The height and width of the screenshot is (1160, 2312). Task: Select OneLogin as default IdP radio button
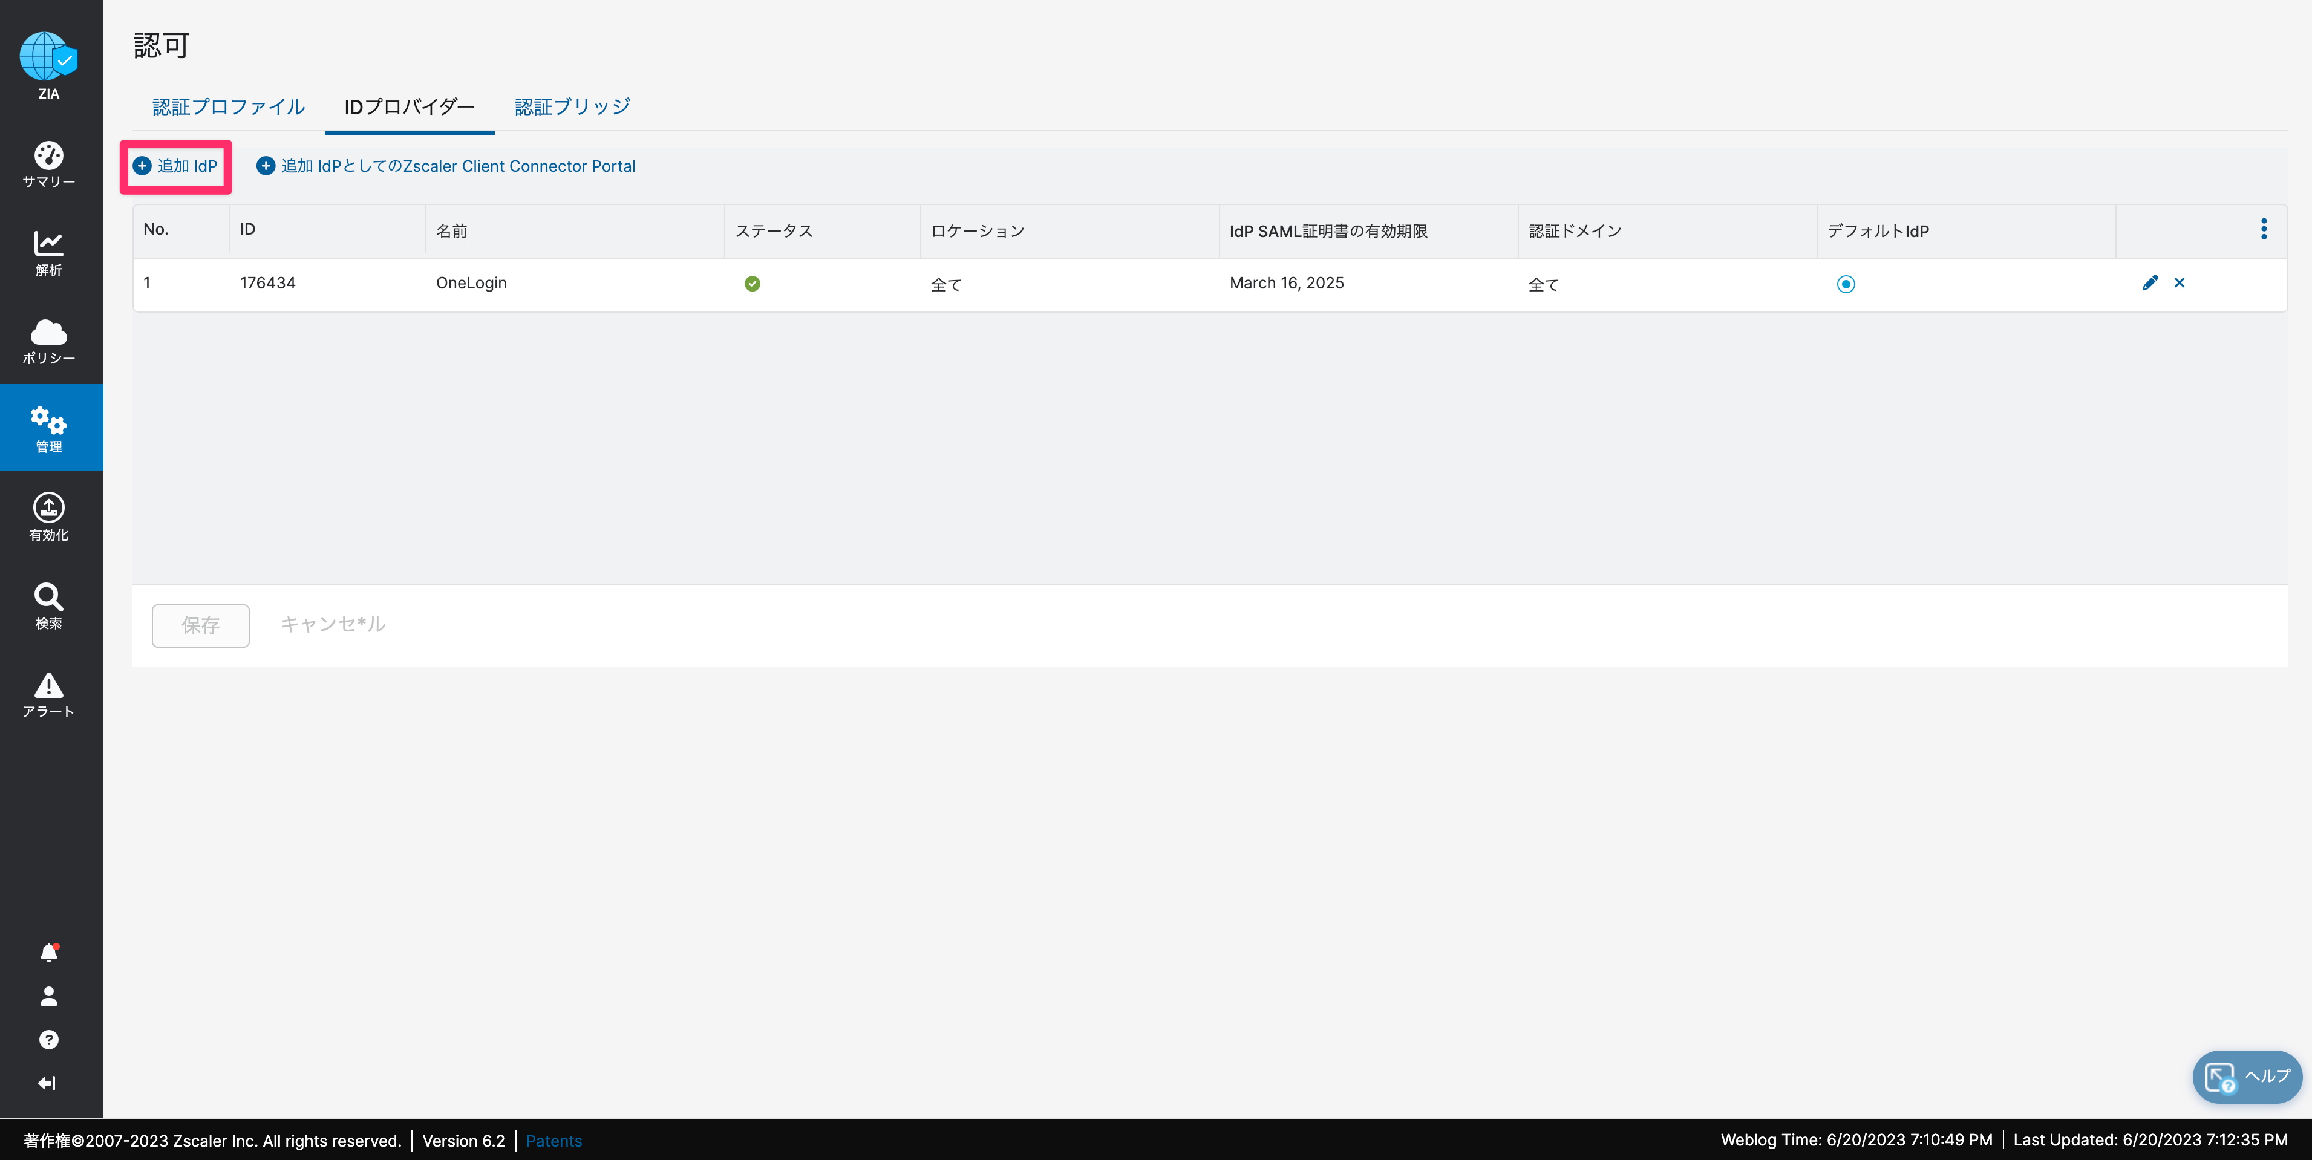[1845, 284]
